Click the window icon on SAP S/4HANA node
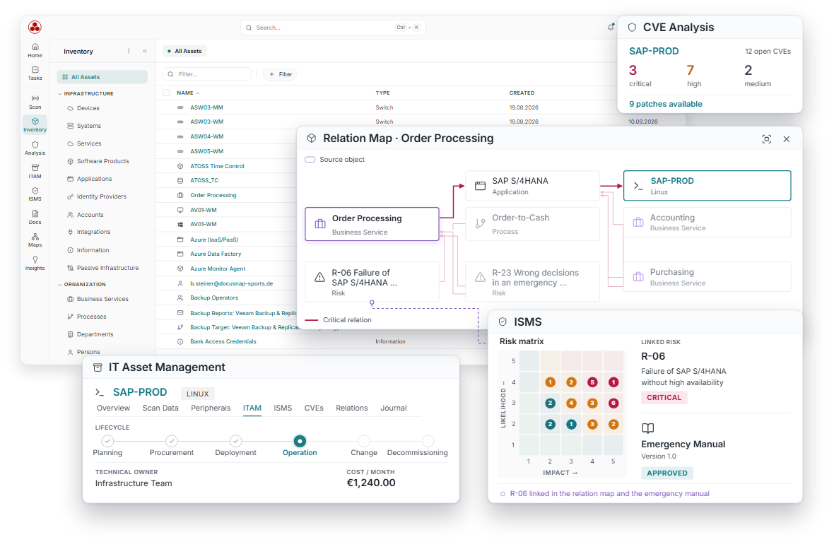 point(481,186)
